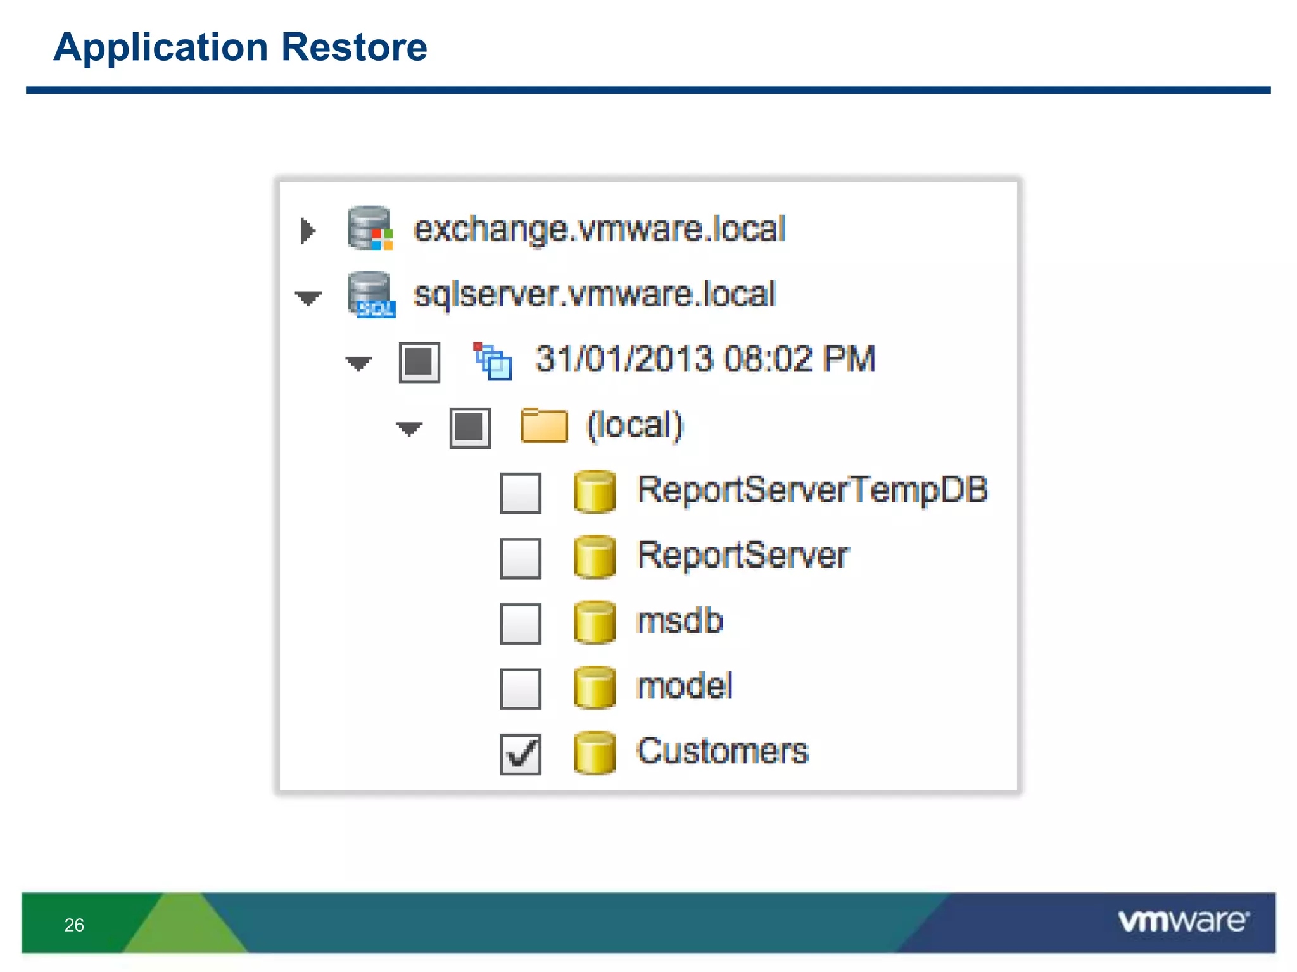Click the Exchange server icon
Viewport: 1297px width, 972px height.
coord(370,228)
